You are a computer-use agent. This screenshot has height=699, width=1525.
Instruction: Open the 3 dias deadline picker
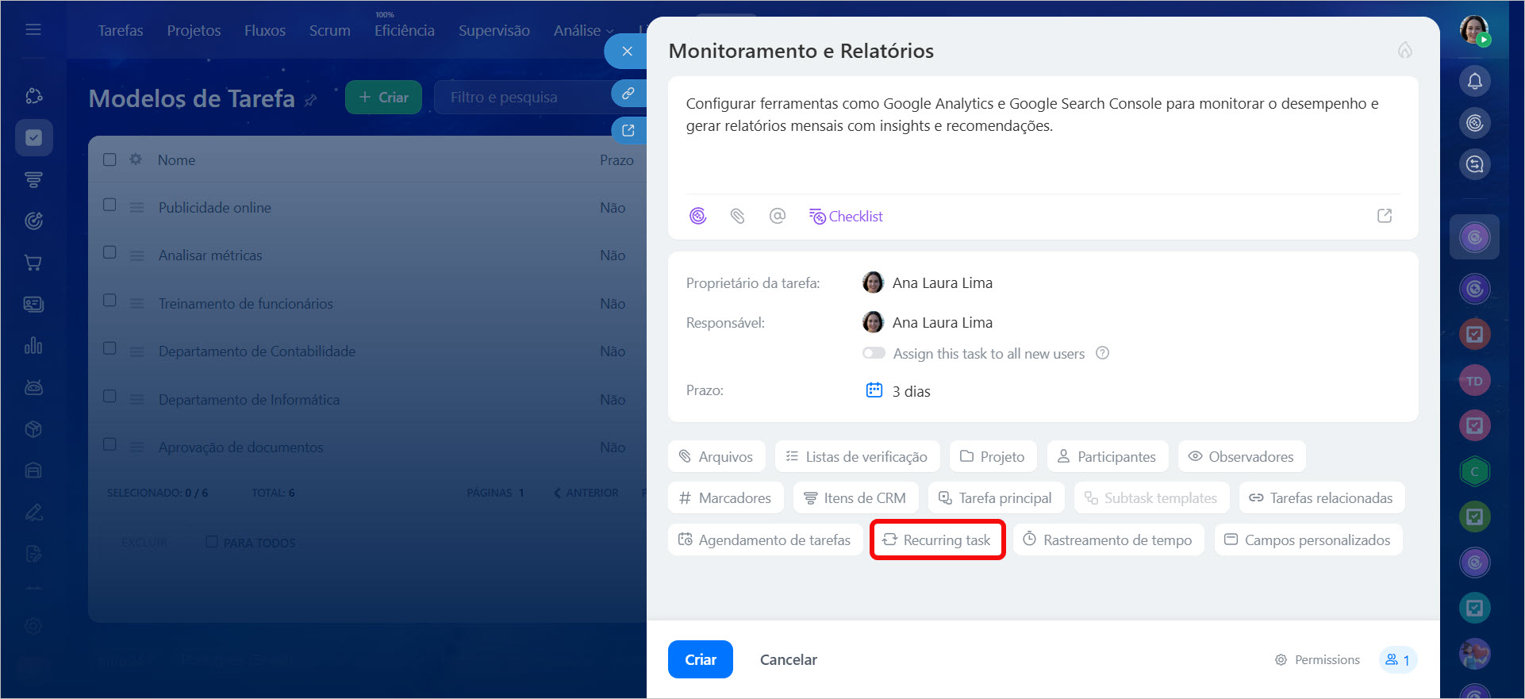click(x=910, y=391)
